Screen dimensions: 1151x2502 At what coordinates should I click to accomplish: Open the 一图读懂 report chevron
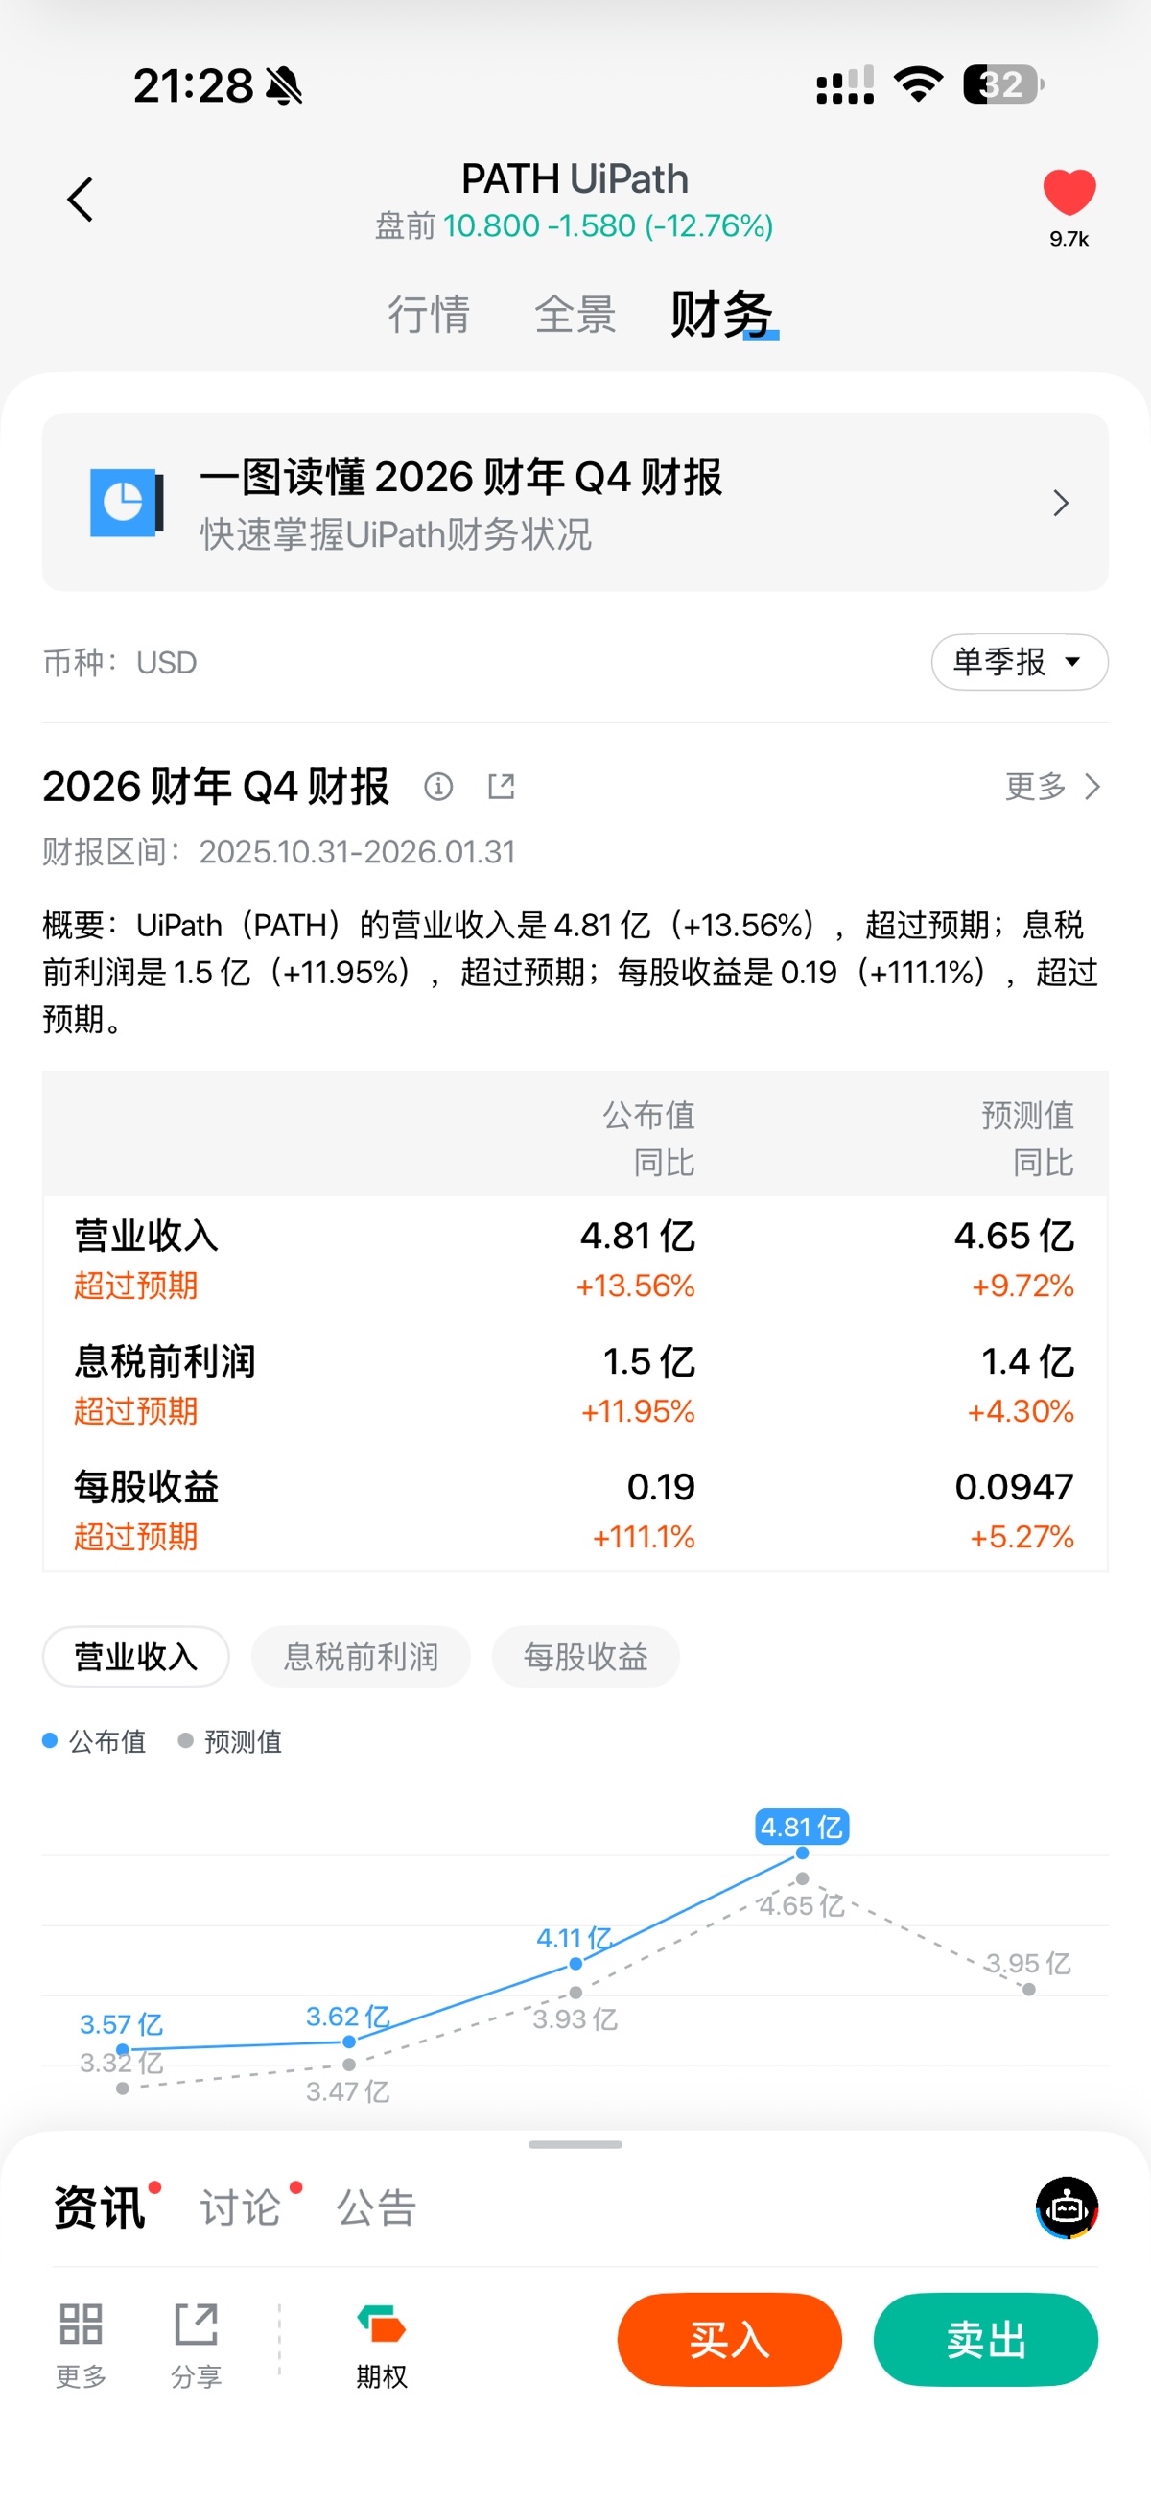tap(1061, 502)
